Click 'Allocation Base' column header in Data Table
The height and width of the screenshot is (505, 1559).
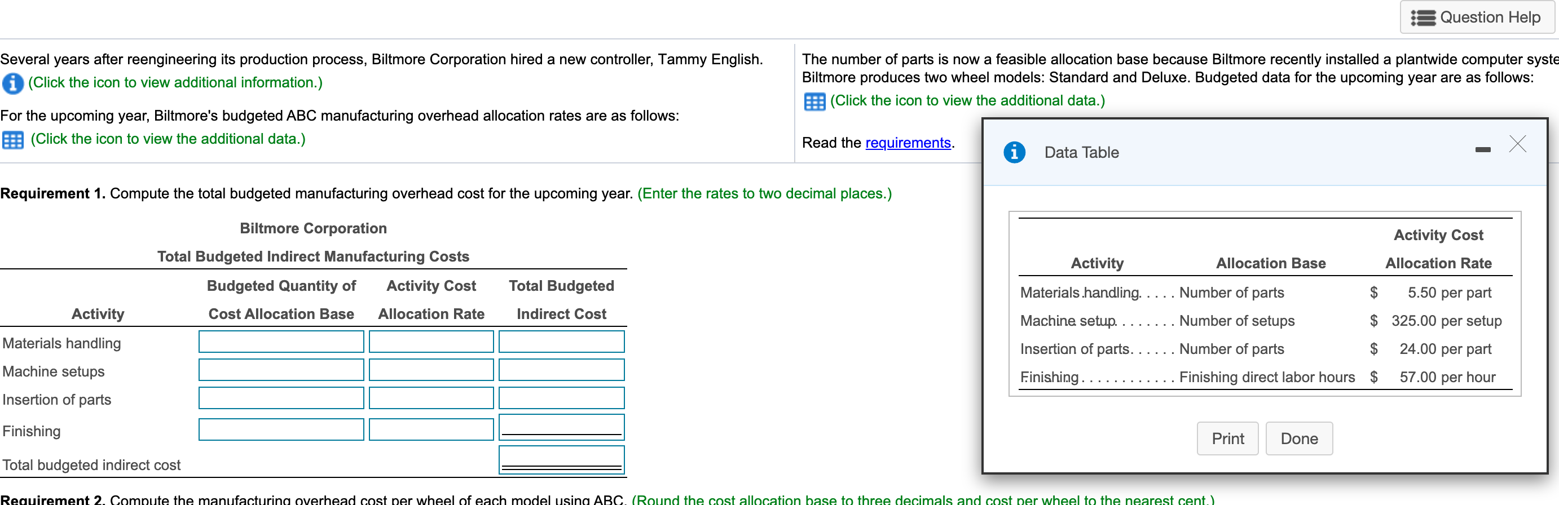tap(1270, 263)
